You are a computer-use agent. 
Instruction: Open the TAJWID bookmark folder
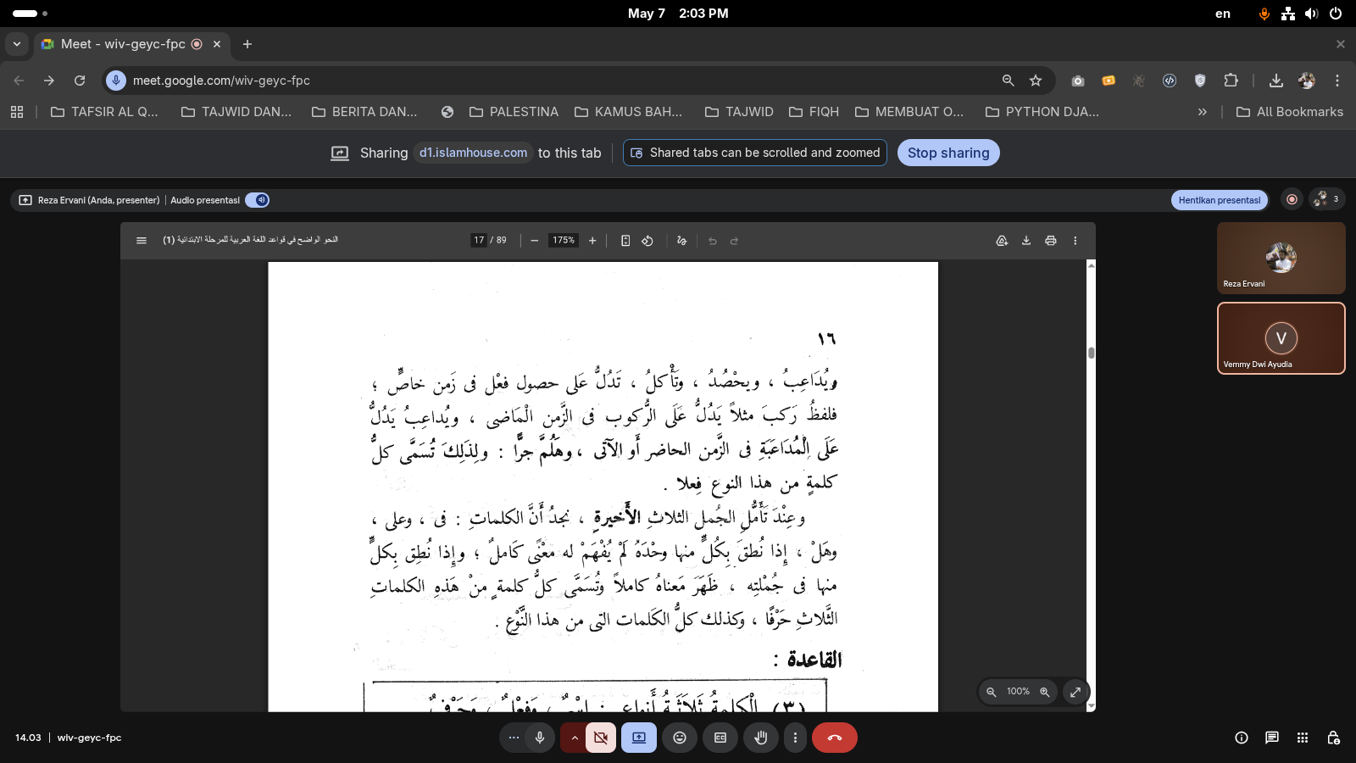tap(739, 112)
